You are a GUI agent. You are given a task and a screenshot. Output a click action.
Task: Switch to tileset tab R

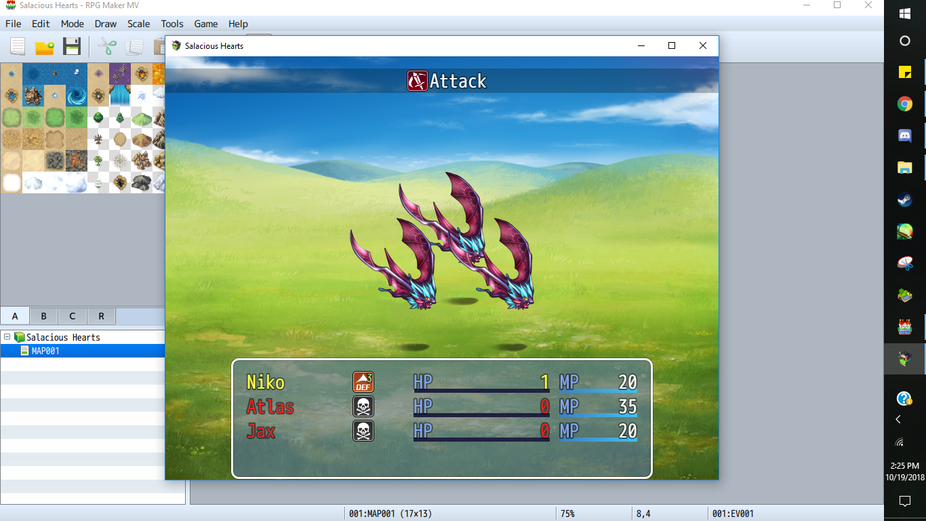[101, 316]
